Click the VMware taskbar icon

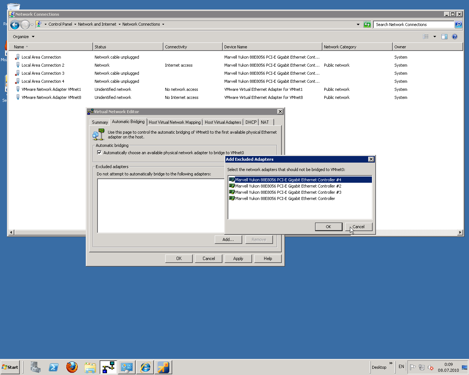[x=163, y=367]
